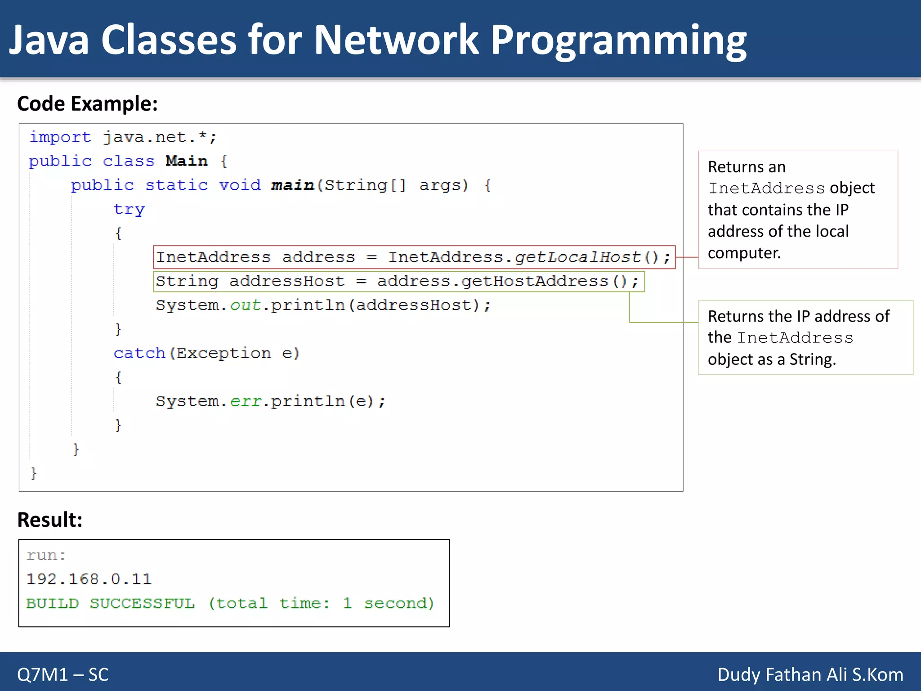Click the slide title 'Java Classes for Network Programming'
Image resolution: width=921 pixels, height=691 pixels.
coord(378,40)
